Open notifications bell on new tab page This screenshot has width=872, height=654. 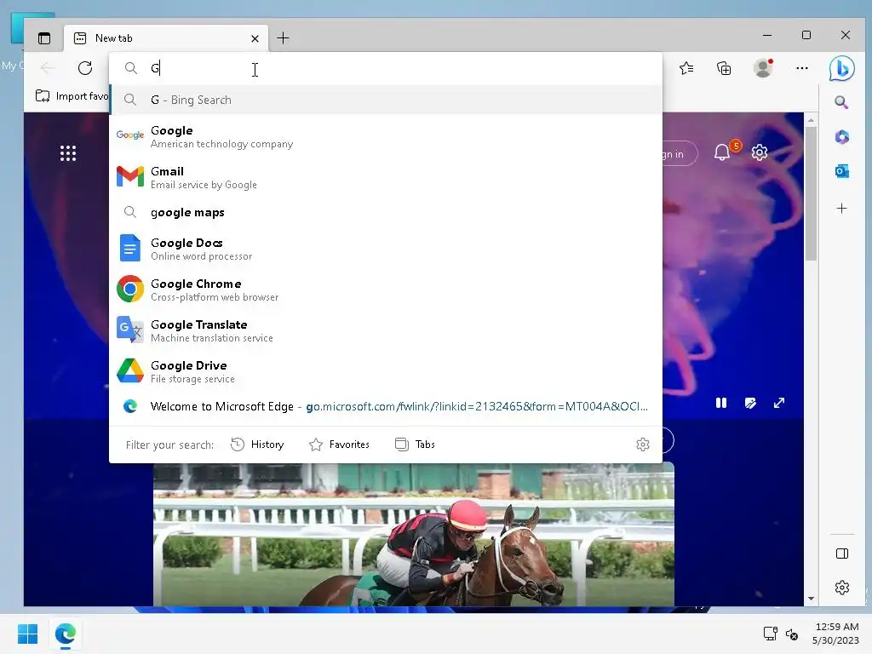point(722,152)
